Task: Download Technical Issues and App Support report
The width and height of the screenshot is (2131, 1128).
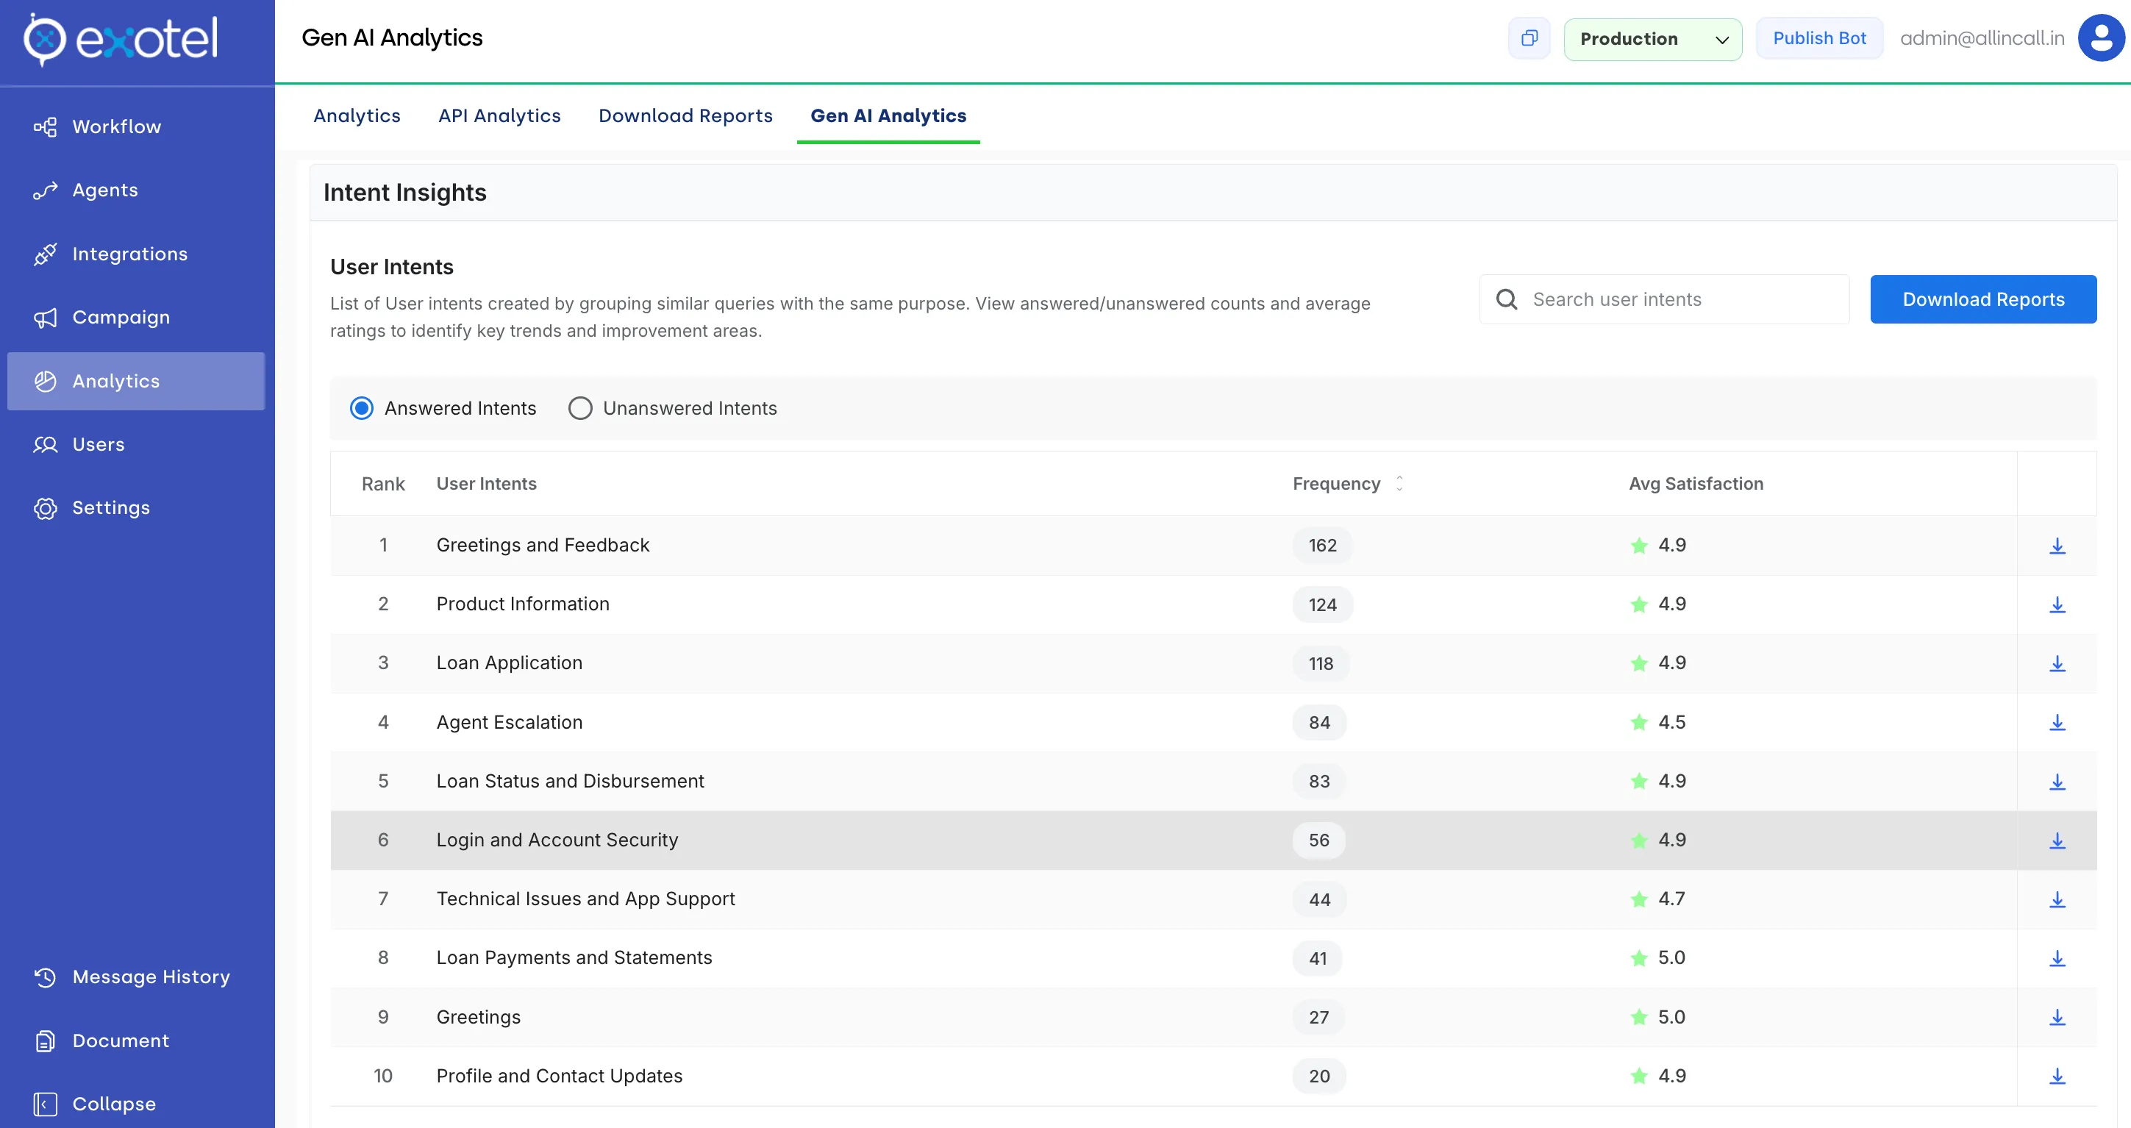Action: click(2057, 900)
